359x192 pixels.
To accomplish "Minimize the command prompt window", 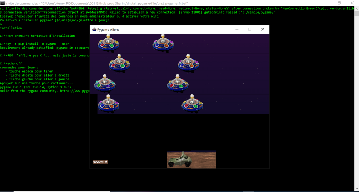I will (x=326, y=3).
